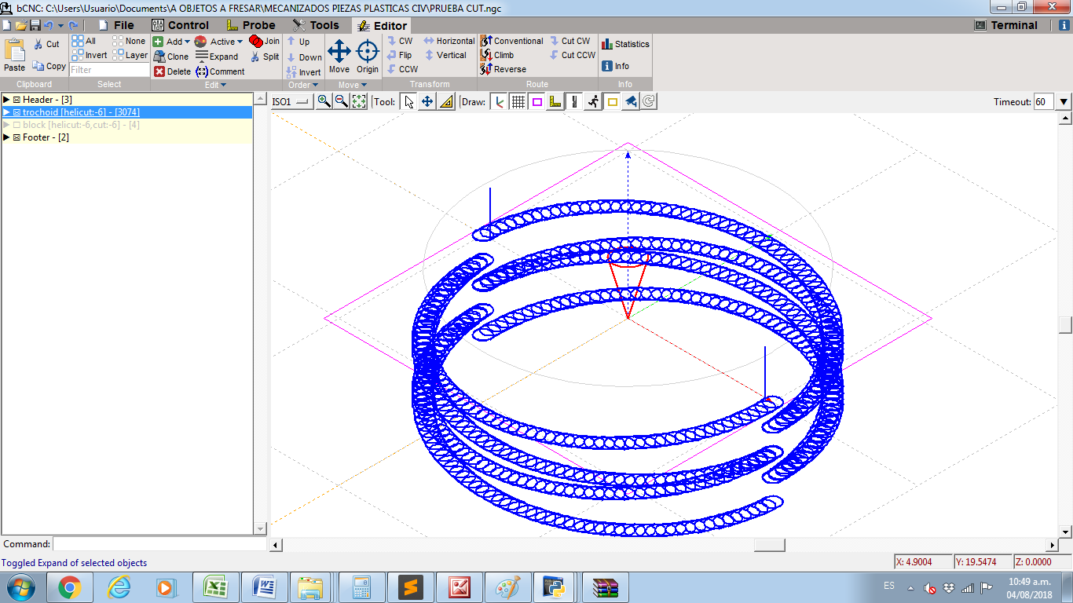The image size is (1073, 603).
Task: Open the Statistics chart icon
Action: (606, 44)
